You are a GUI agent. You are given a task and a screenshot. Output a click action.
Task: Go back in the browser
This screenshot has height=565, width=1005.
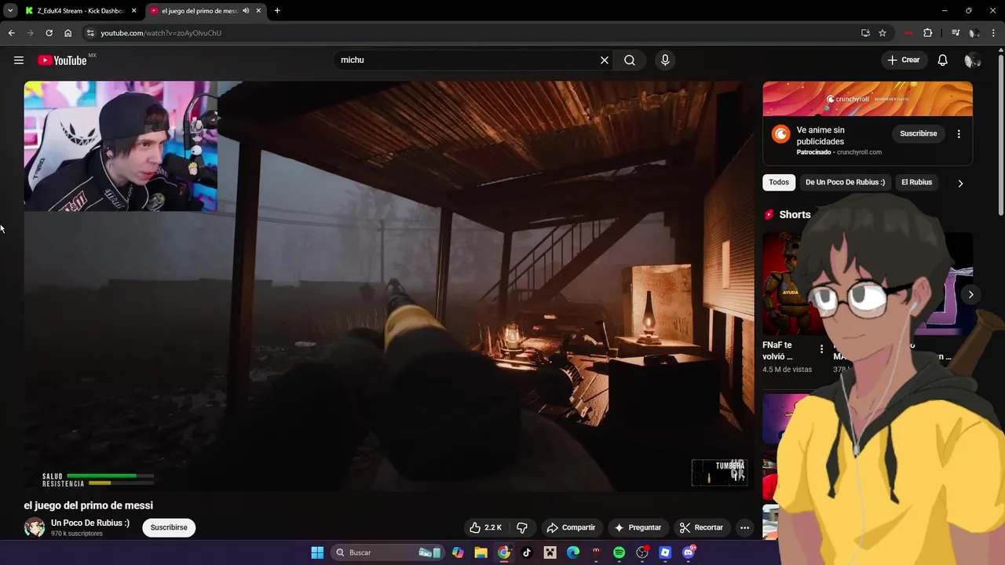(x=11, y=33)
